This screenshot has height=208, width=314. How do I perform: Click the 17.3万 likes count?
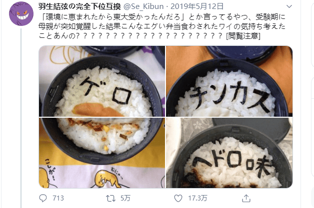pos(197,198)
